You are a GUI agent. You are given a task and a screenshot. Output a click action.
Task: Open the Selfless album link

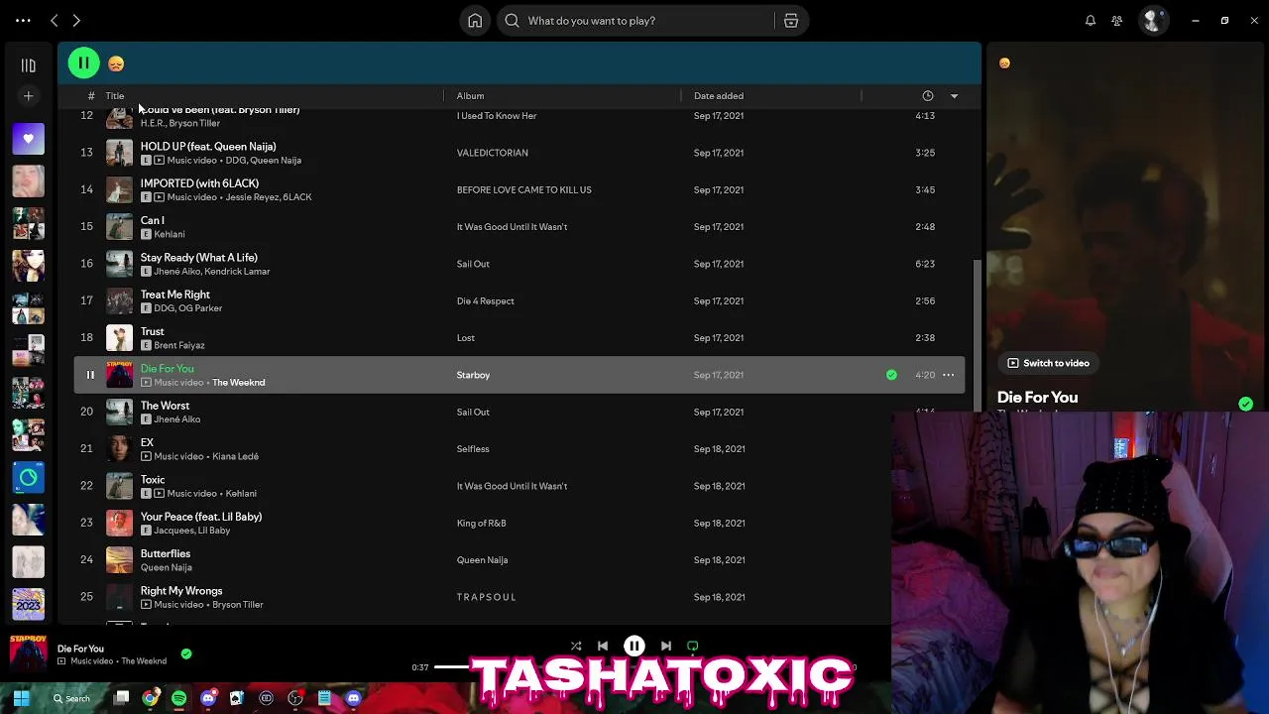click(473, 449)
